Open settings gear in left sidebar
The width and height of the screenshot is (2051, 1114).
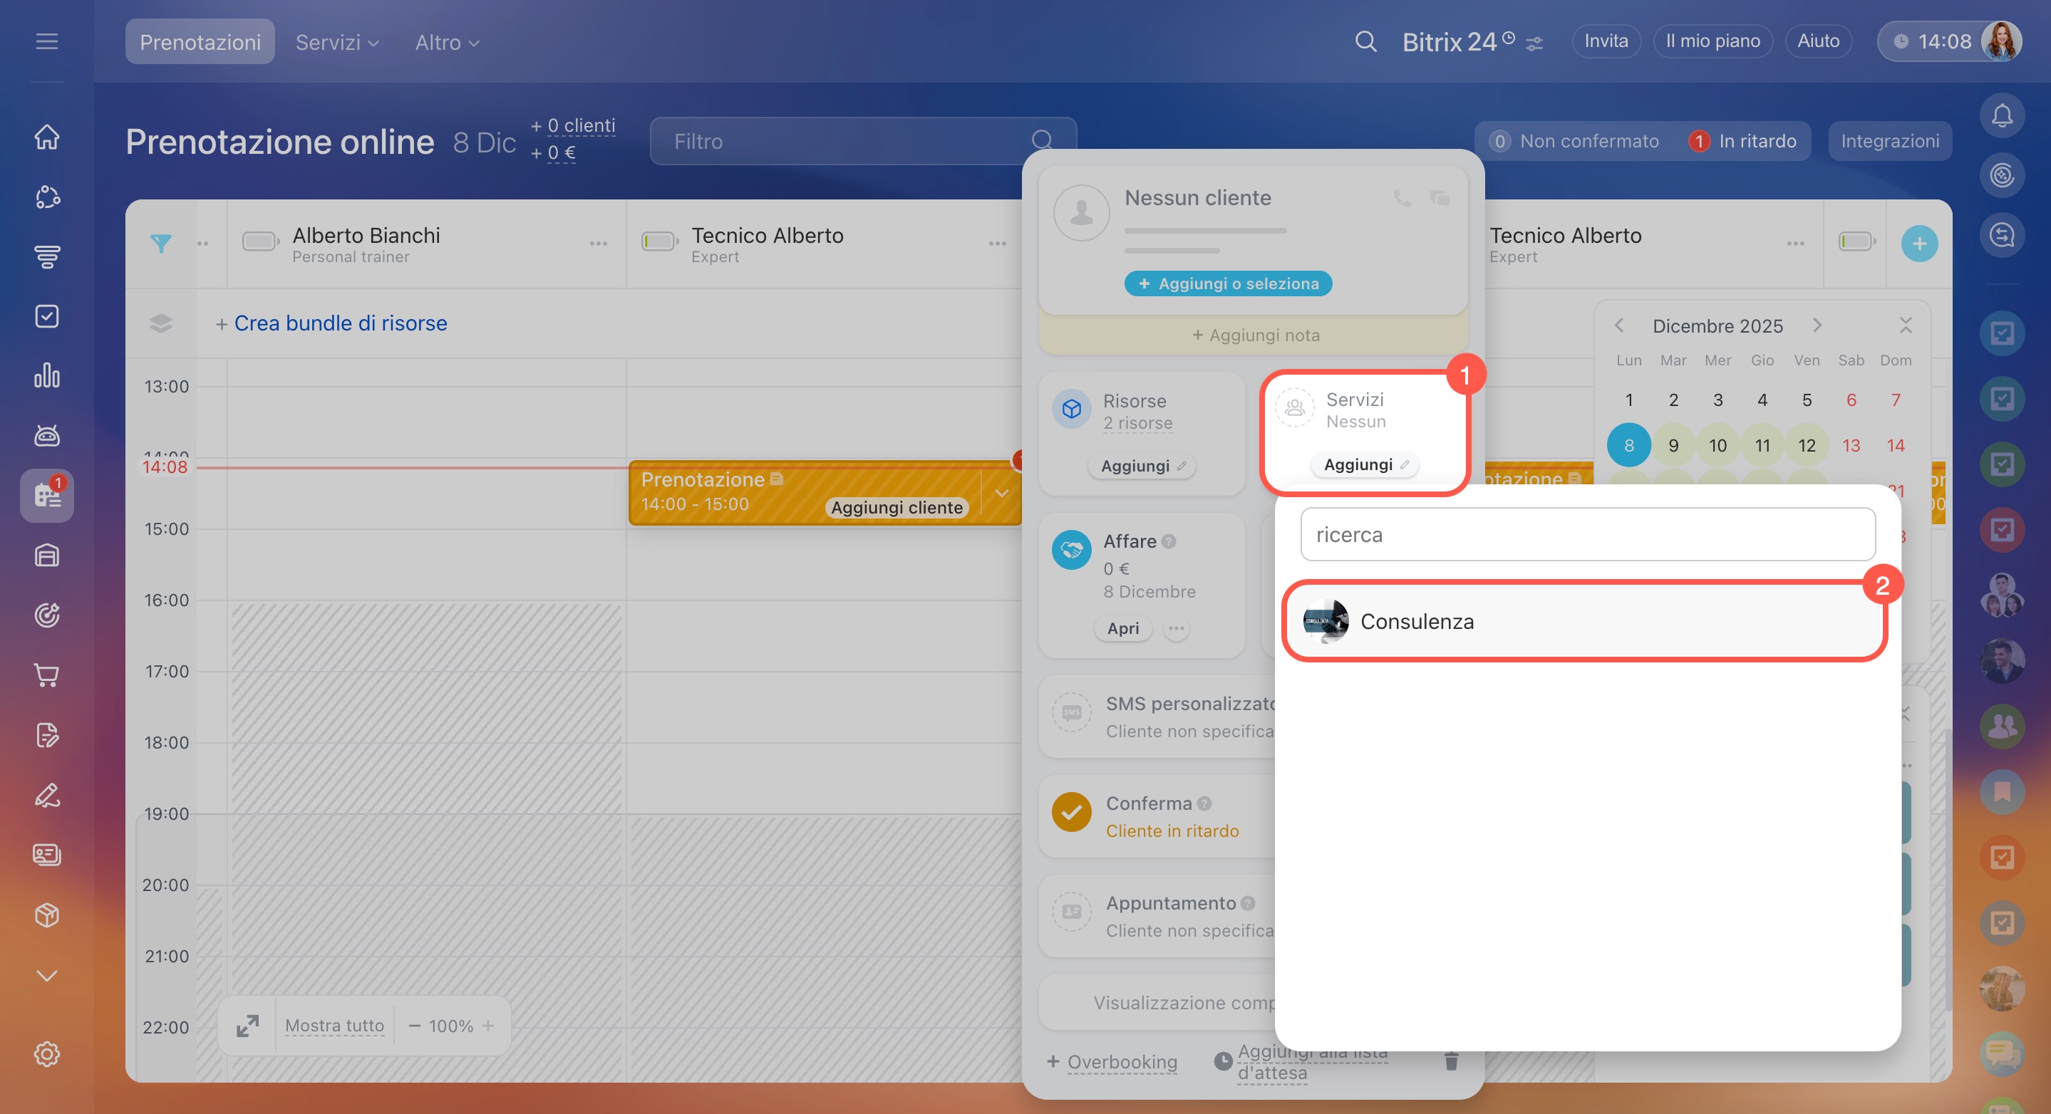47,1053
